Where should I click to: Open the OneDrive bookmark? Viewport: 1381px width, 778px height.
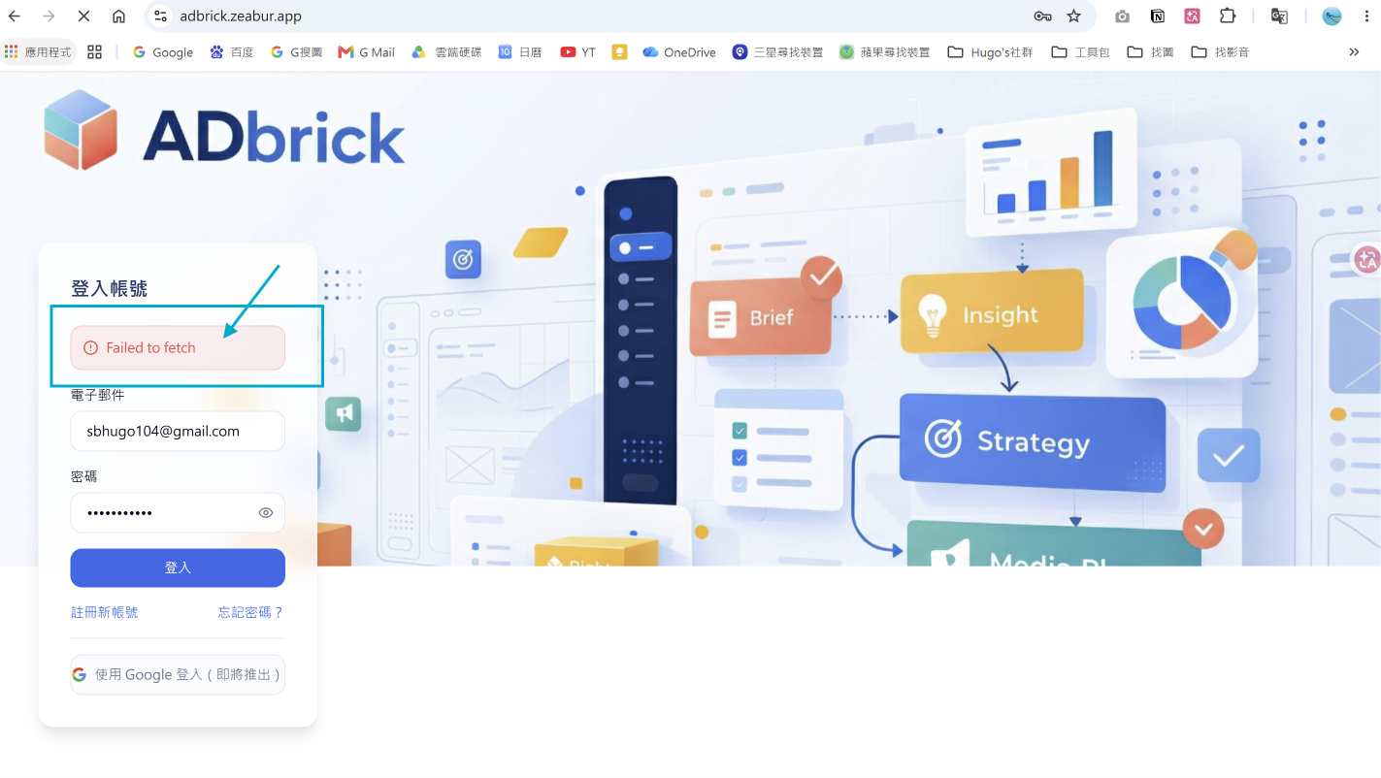click(679, 52)
